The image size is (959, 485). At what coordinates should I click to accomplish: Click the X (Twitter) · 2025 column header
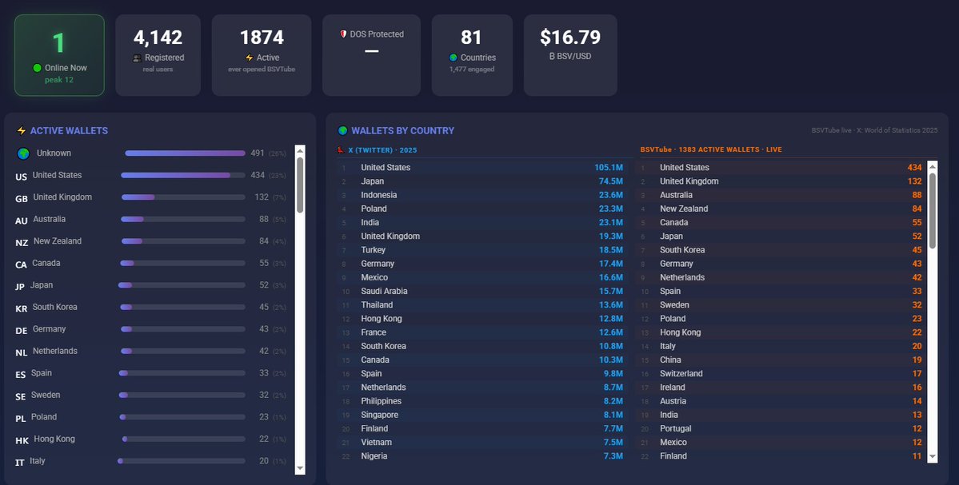tap(382, 150)
